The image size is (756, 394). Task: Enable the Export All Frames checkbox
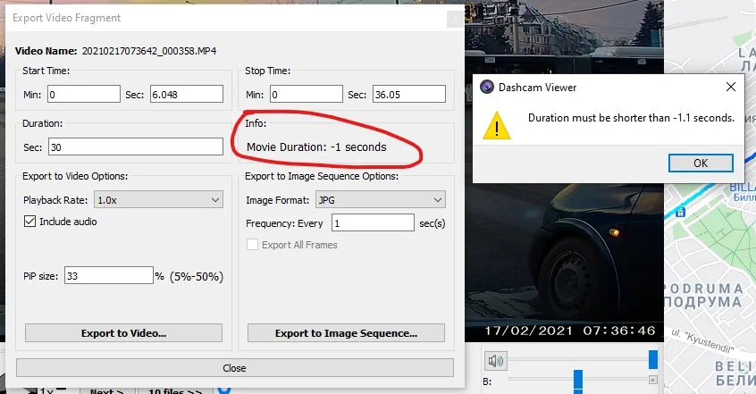pyautogui.click(x=253, y=244)
